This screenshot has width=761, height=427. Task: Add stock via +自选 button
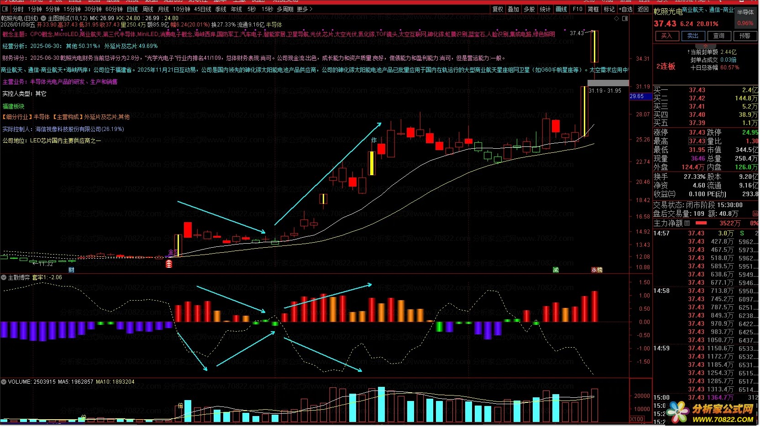click(626, 9)
